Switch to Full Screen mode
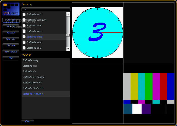The image size is (177, 126). click(x=11, y=52)
